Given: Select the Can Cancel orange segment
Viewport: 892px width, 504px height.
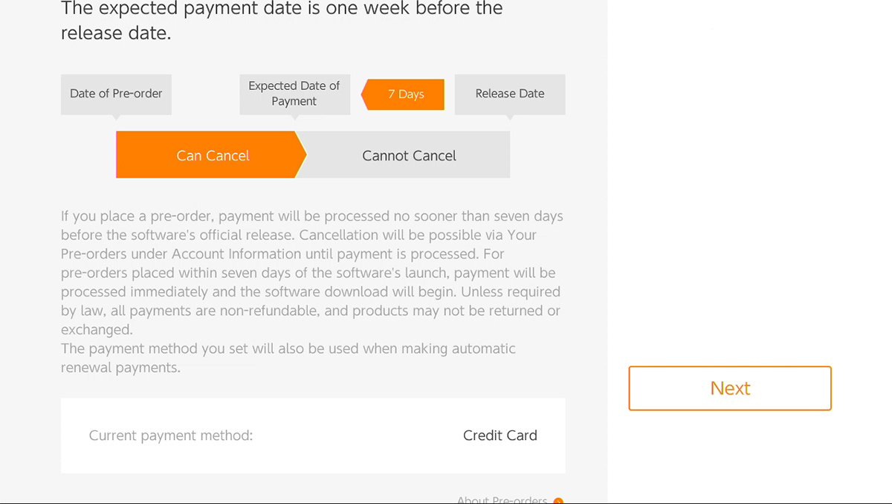Looking at the screenshot, I should [x=211, y=155].
